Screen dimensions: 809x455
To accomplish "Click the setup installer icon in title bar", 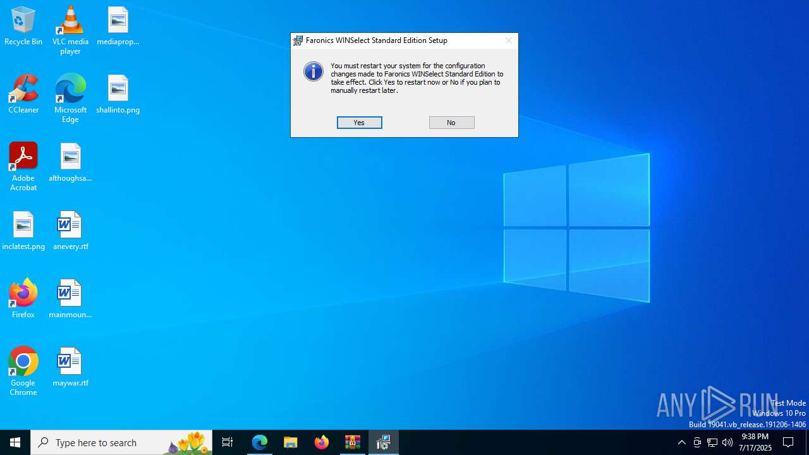I will [298, 40].
